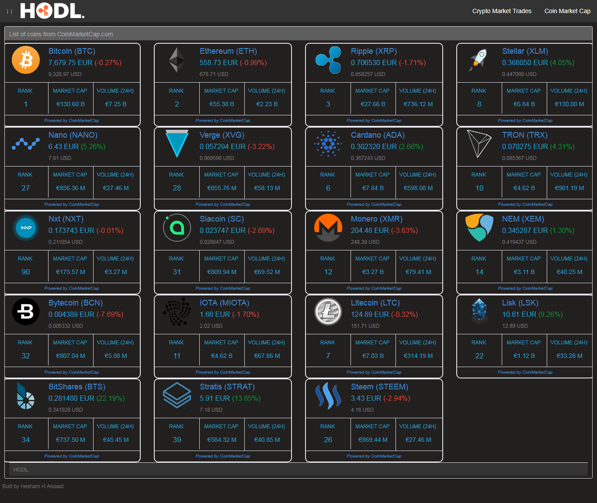
Task: Open the Bitcoin (BTC) title link
Action: click(72, 51)
